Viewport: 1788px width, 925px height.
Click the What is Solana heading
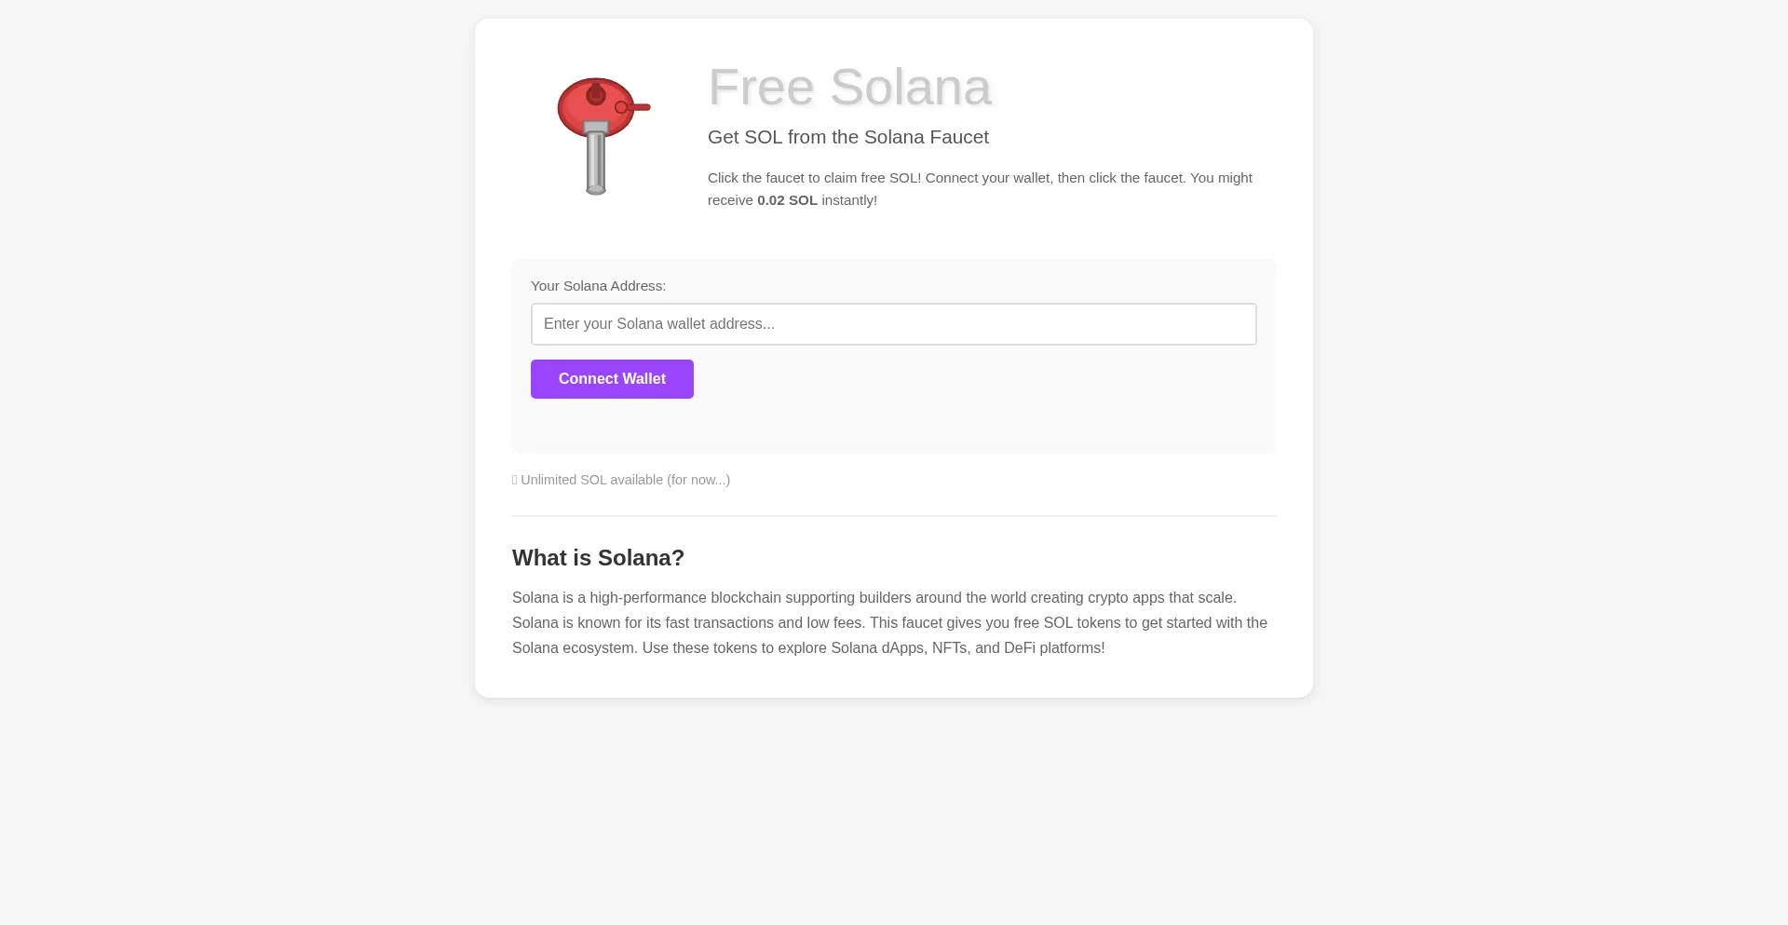[598, 557]
